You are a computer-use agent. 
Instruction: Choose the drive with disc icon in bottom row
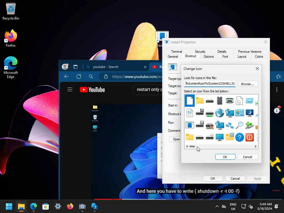[210, 137]
